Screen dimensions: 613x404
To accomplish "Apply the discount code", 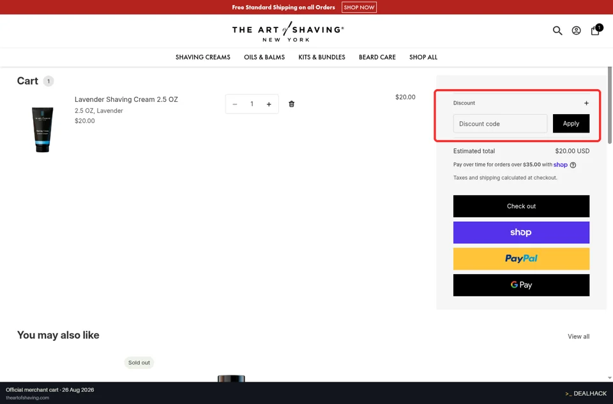I will click(571, 124).
